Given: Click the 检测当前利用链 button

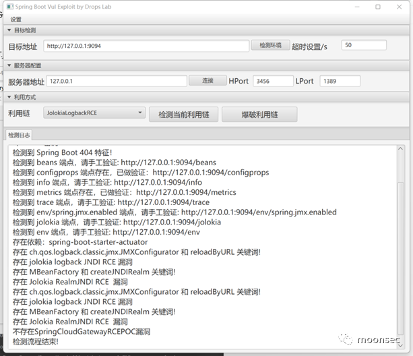Looking at the screenshot, I should tap(183, 115).
